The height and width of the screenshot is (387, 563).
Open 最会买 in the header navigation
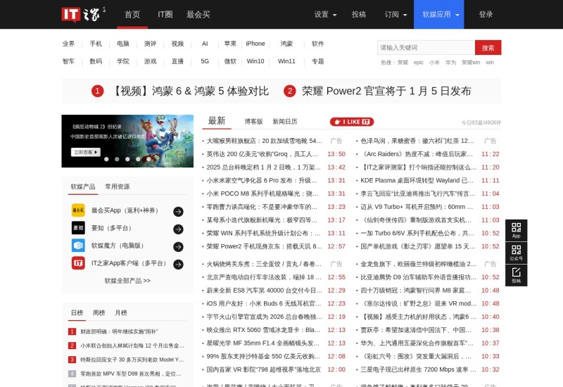(198, 14)
